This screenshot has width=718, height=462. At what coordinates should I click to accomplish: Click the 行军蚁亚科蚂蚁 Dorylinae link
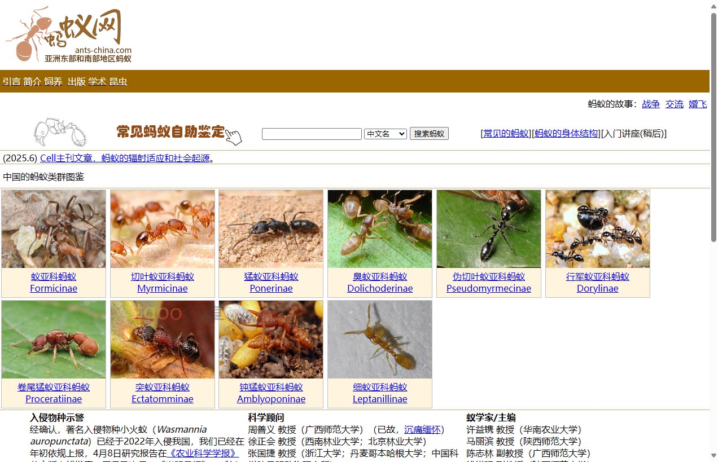597,282
